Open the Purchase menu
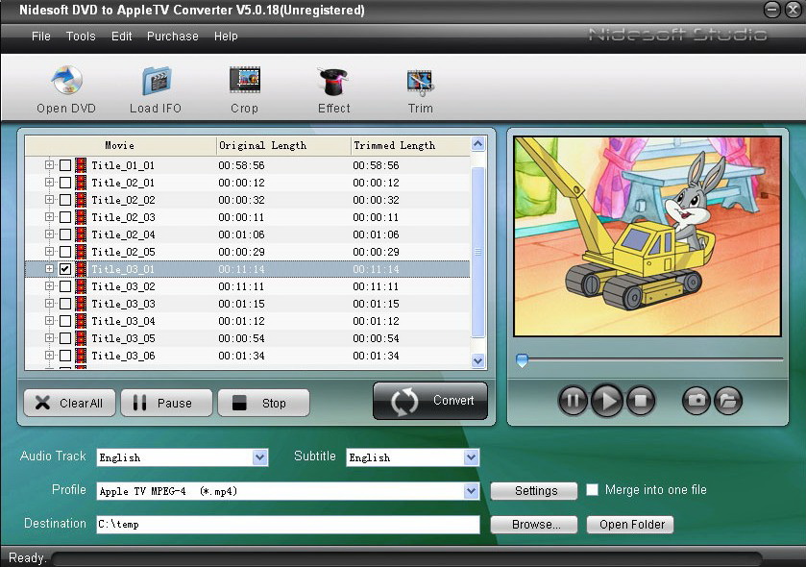806x567 pixels. (x=172, y=37)
